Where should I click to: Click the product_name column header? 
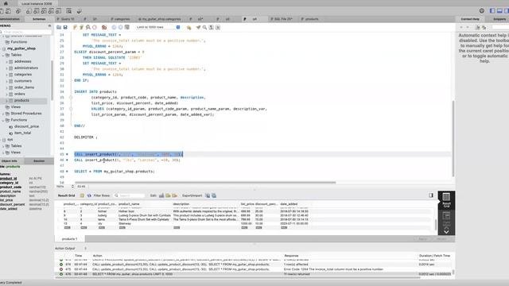(x=129, y=204)
